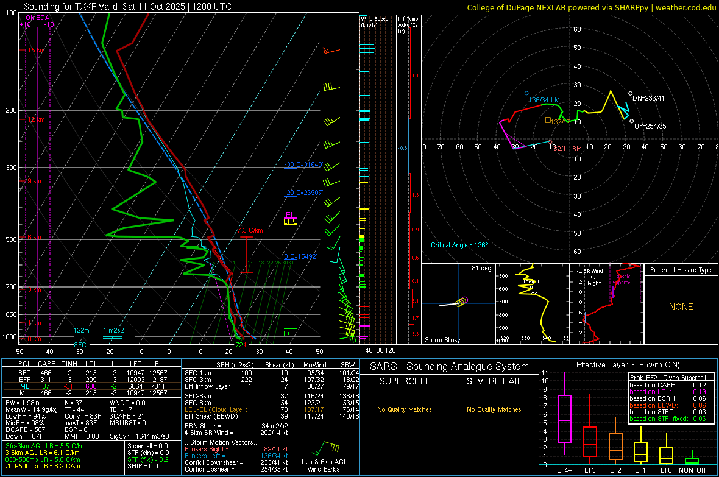Click the MeanW = 14.9g/kg value
The height and width of the screenshot is (477, 719).
pyautogui.click(x=32, y=409)
